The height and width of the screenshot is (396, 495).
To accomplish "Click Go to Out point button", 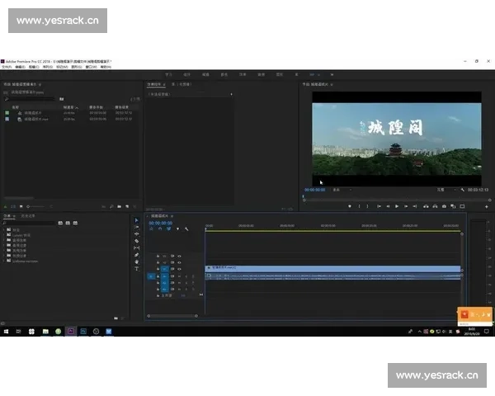I will coord(415,206).
